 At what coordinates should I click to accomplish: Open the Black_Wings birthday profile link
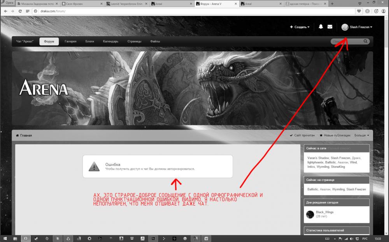[324, 212]
